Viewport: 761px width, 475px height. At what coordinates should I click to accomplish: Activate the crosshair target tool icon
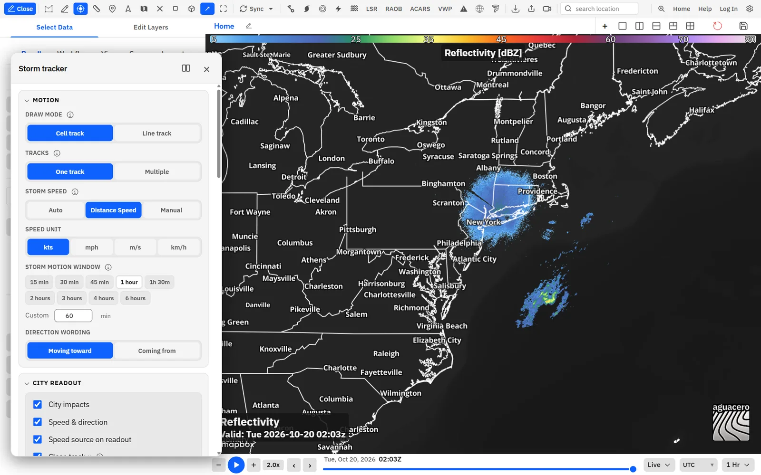tap(80, 9)
